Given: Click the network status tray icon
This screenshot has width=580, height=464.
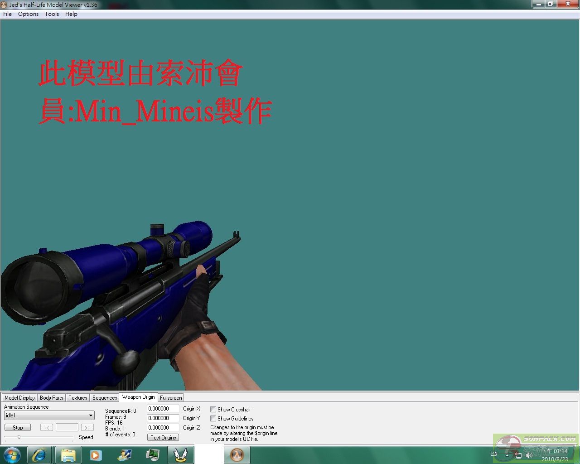Looking at the screenshot, I should [x=518, y=455].
